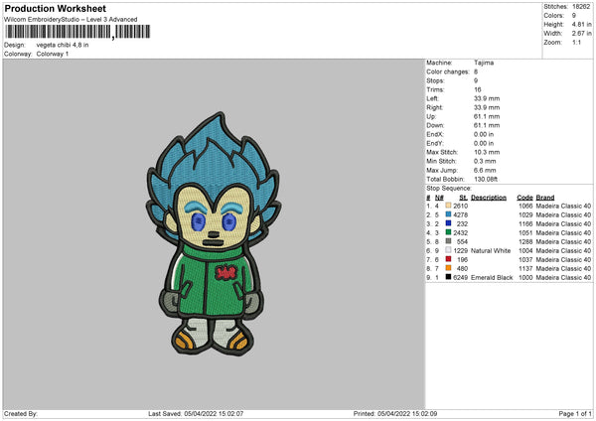The image size is (596, 421).
Task: Pick the Natural White color swatch
Action: click(x=448, y=250)
